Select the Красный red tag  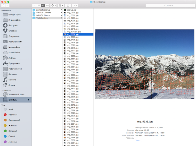(13, 115)
